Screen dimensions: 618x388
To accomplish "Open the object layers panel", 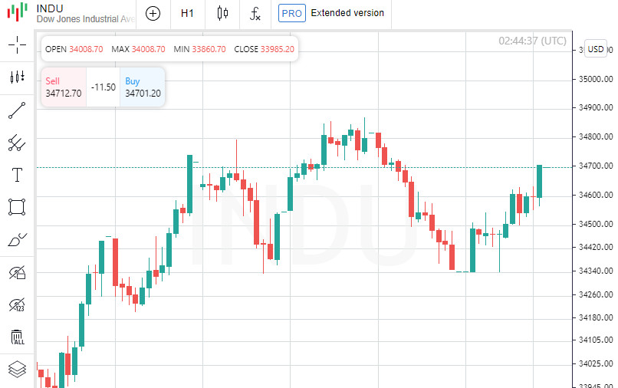I will 17,369.
